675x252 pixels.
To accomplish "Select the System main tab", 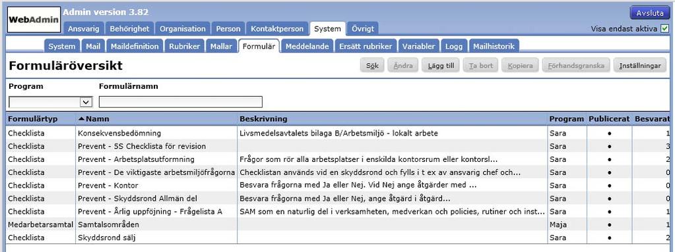I will pyautogui.click(x=327, y=29).
